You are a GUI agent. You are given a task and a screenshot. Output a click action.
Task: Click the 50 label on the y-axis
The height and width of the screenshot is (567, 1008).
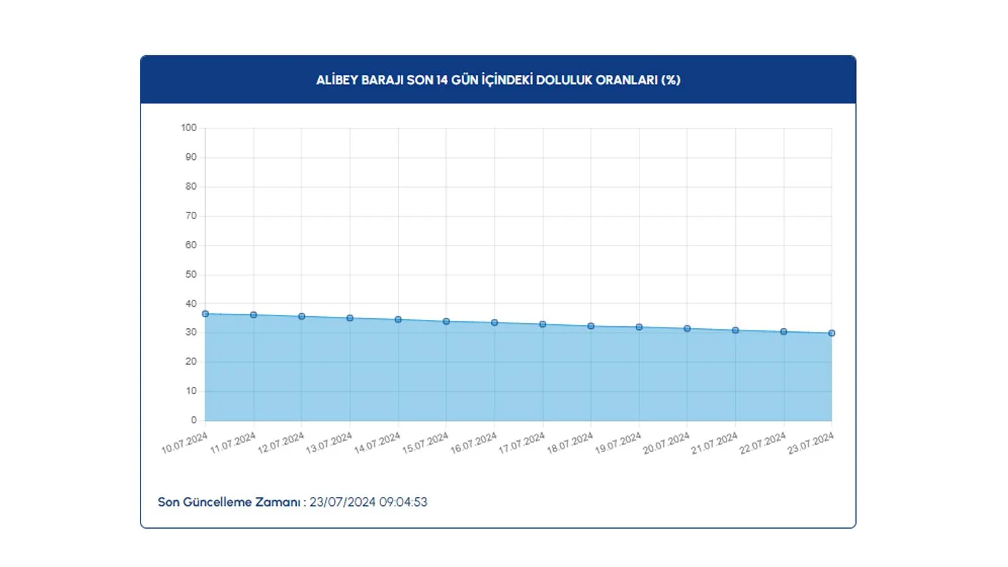coord(191,275)
